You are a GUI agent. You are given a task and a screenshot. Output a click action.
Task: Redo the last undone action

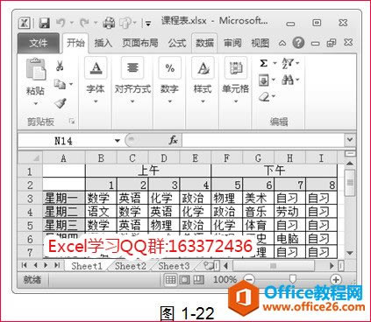click(84, 23)
